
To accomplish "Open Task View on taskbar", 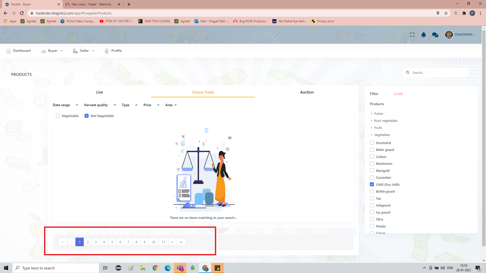I will tap(105, 268).
